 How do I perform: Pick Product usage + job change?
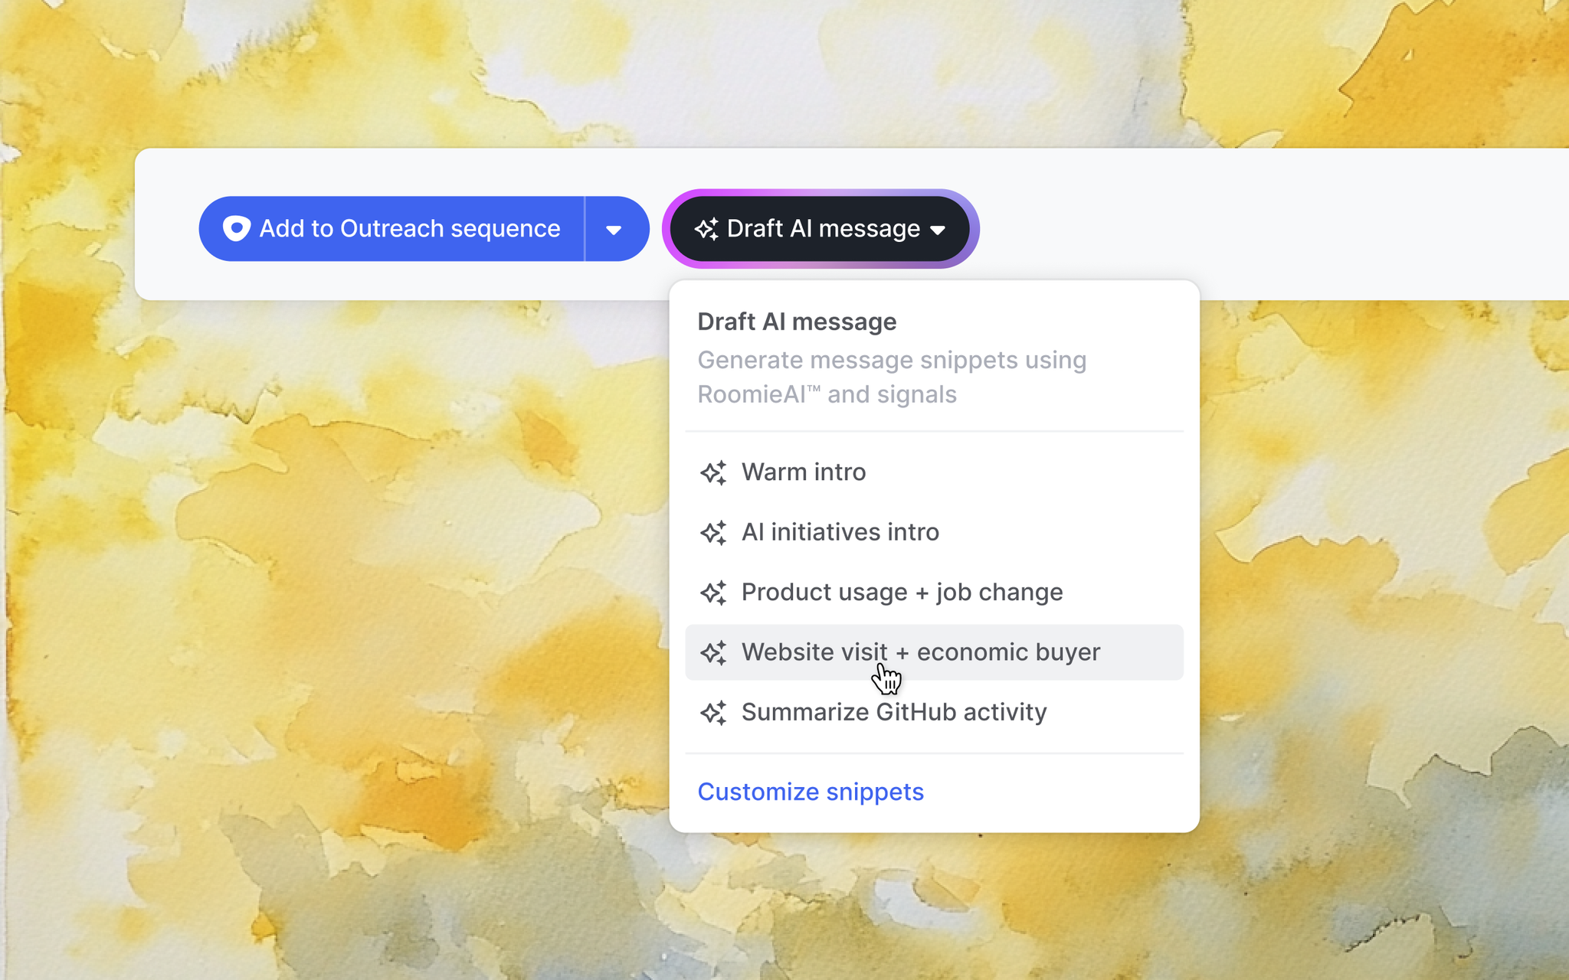point(902,593)
